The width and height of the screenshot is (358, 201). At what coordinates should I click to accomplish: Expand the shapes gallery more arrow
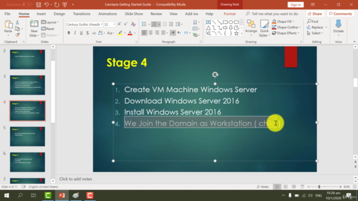click(x=242, y=33)
